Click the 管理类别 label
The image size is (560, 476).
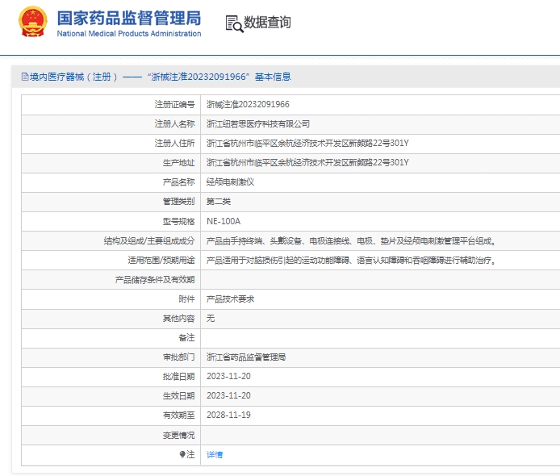click(178, 202)
